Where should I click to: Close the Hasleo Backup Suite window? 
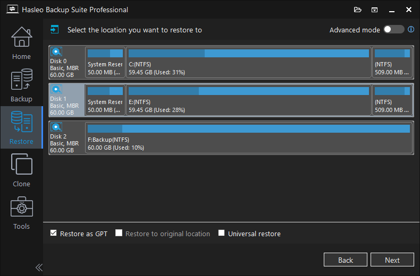pyautogui.click(x=409, y=10)
